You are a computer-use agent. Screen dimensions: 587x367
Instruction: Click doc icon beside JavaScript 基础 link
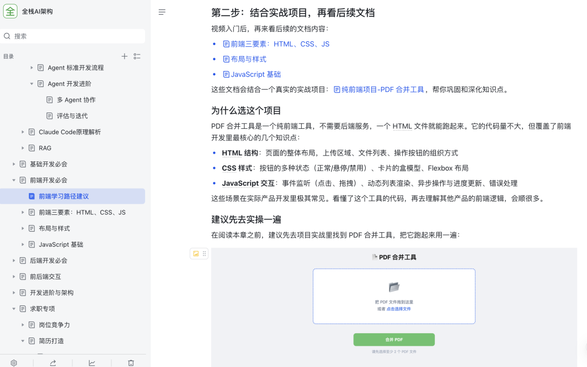(x=226, y=74)
